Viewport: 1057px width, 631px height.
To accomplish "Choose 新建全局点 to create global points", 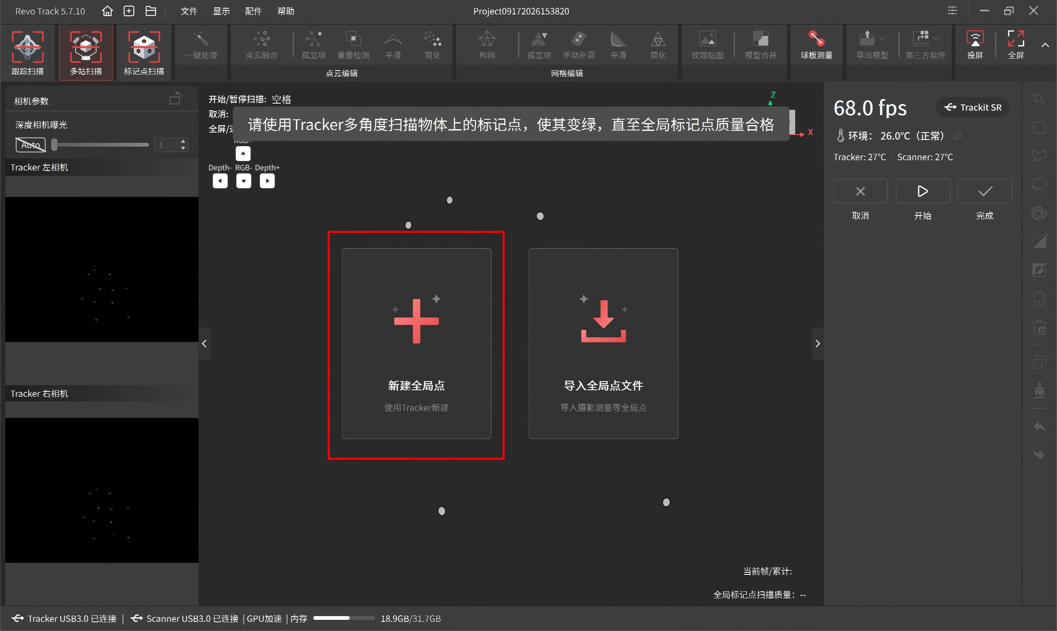I will click(x=416, y=344).
